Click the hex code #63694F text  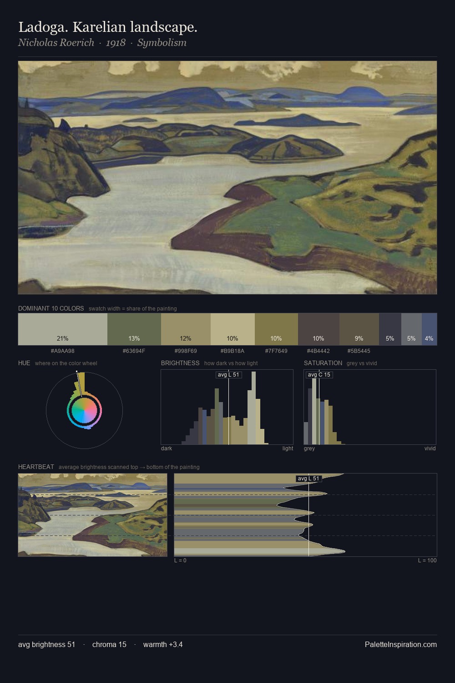coord(134,351)
